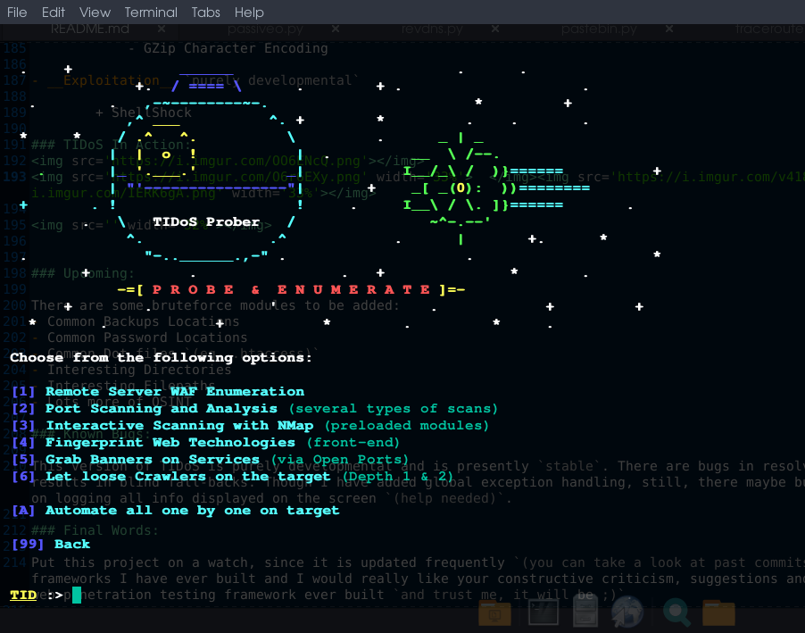The image size is (805, 633).
Task: Switch to README.md tab in background editor
Action: pos(90,29)
